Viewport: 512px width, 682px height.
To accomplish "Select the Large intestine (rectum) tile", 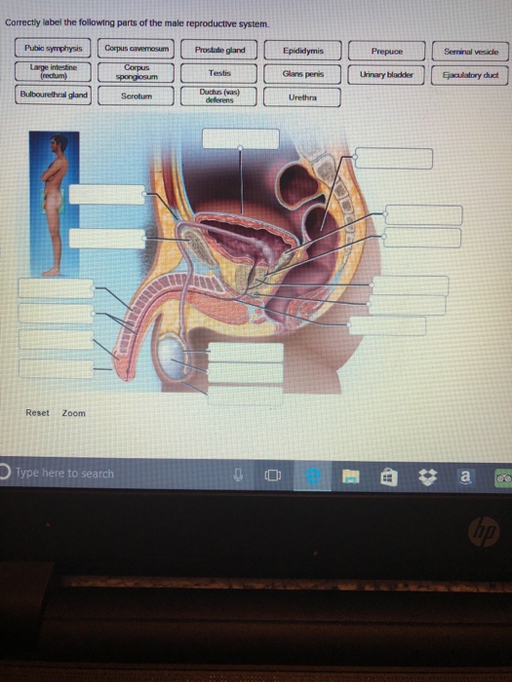I will pyautogui.click(x=53, y=71).
